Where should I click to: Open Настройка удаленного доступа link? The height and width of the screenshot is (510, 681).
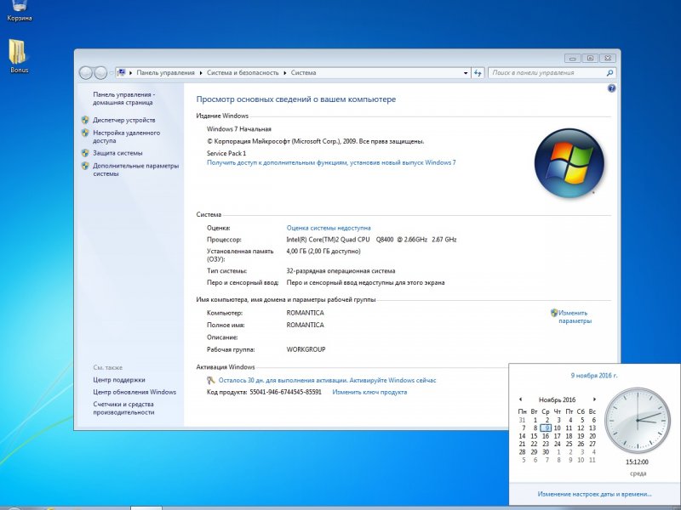[126, 137]
